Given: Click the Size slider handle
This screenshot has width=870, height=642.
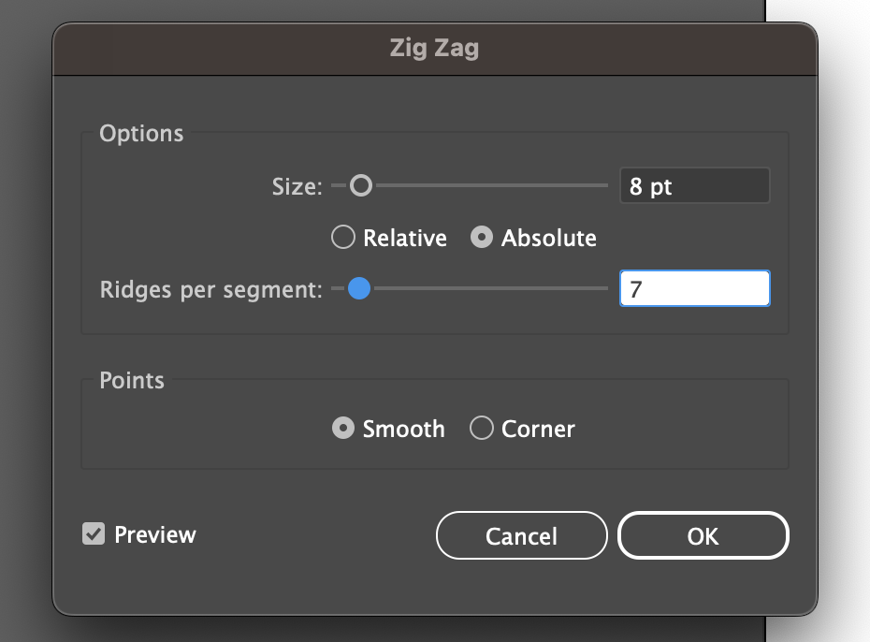Looking at the screenshot, I should click(360, 186).
